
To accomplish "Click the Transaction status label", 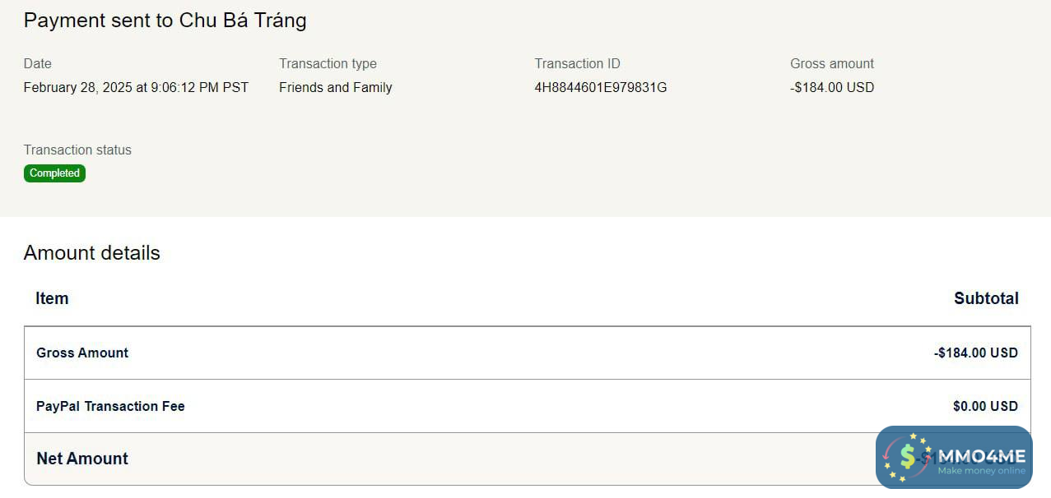I will tap(77, 150).
